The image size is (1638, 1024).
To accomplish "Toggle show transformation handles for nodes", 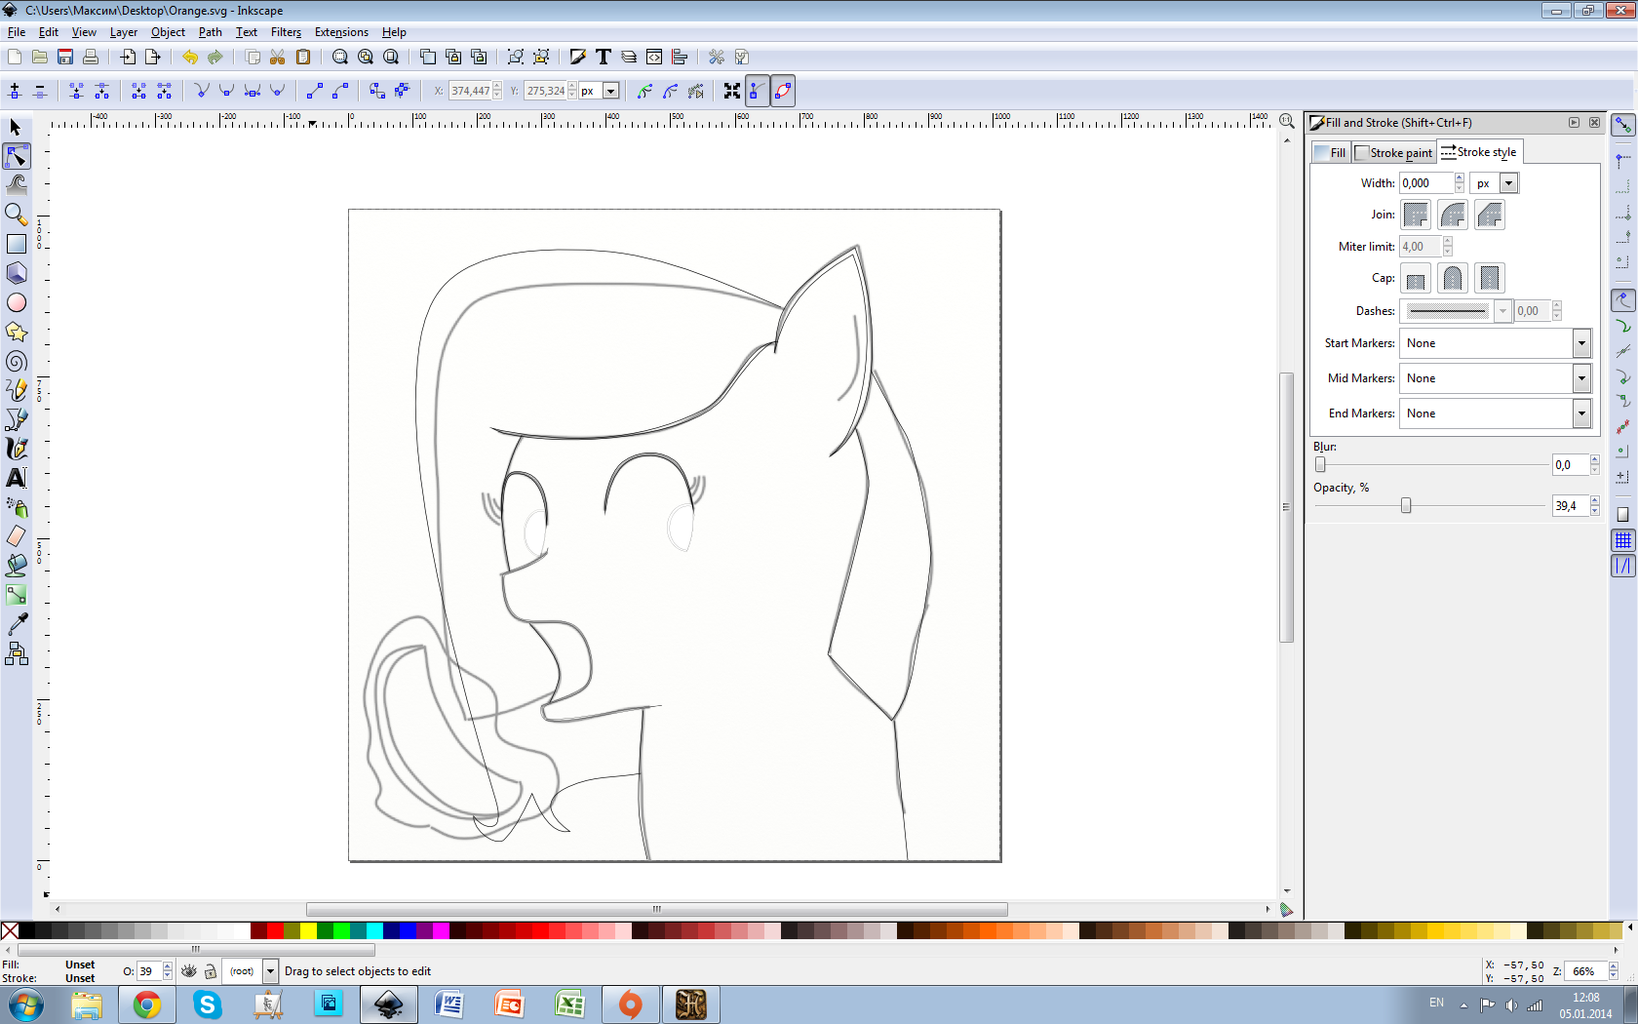I will click(732, 91).
